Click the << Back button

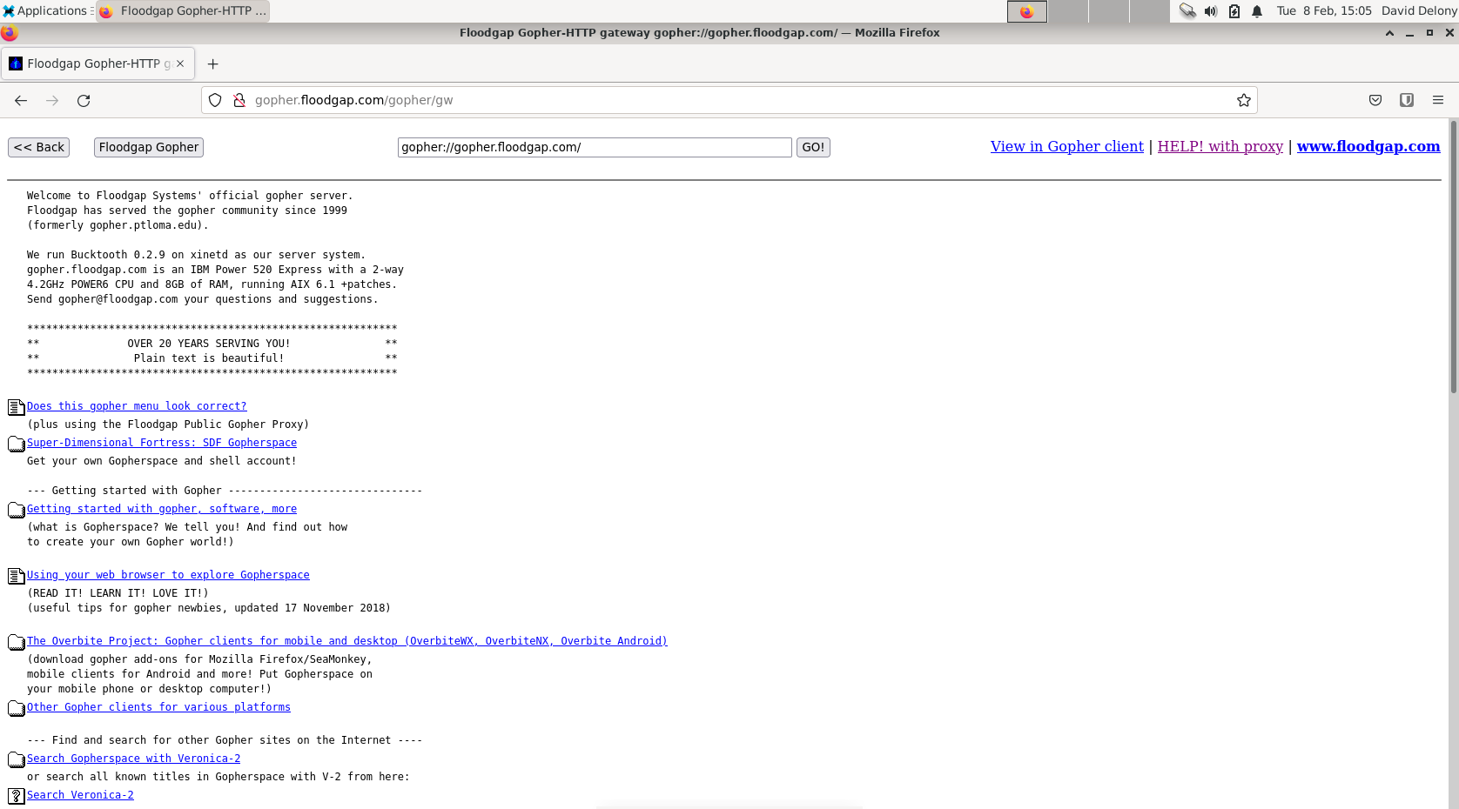tap(38, 146)
